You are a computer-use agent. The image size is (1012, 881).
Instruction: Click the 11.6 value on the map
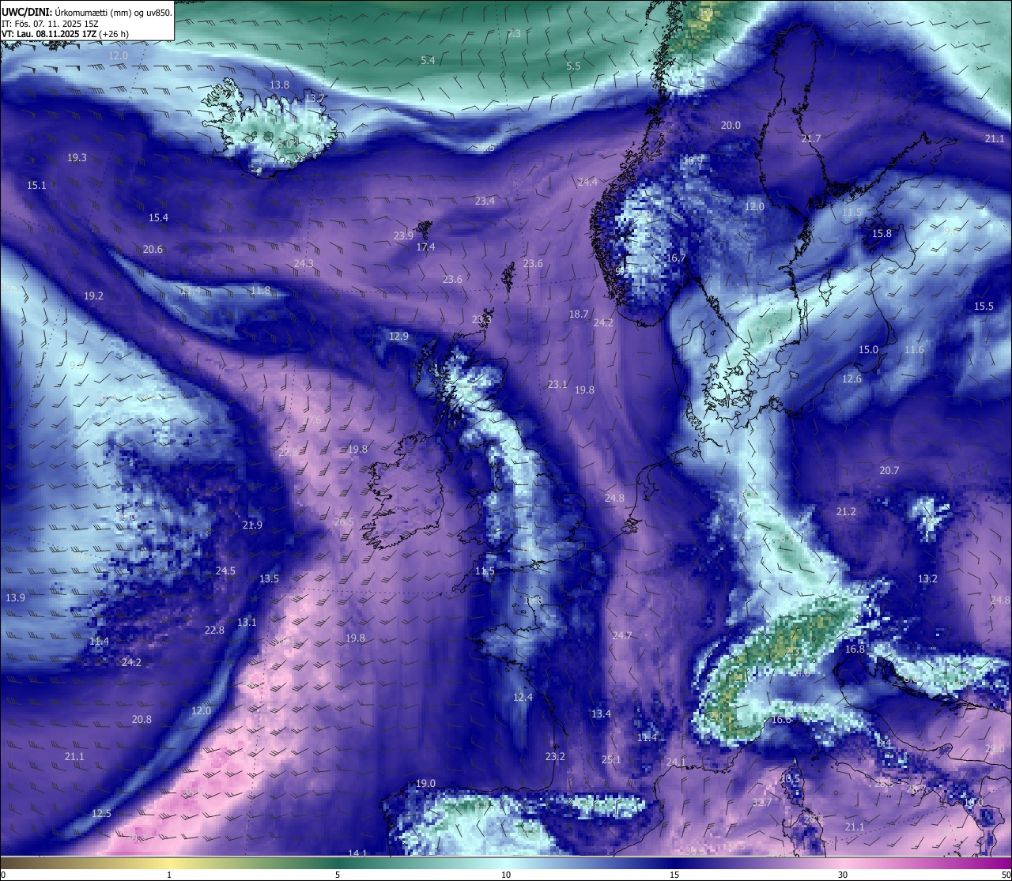pos(914,350)
